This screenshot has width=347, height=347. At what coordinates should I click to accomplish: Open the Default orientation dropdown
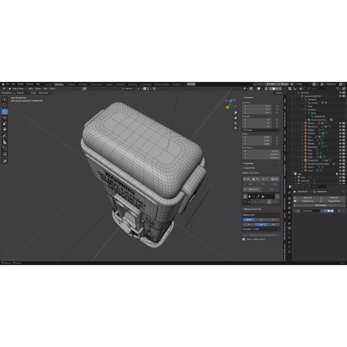[x=21, y=93]
